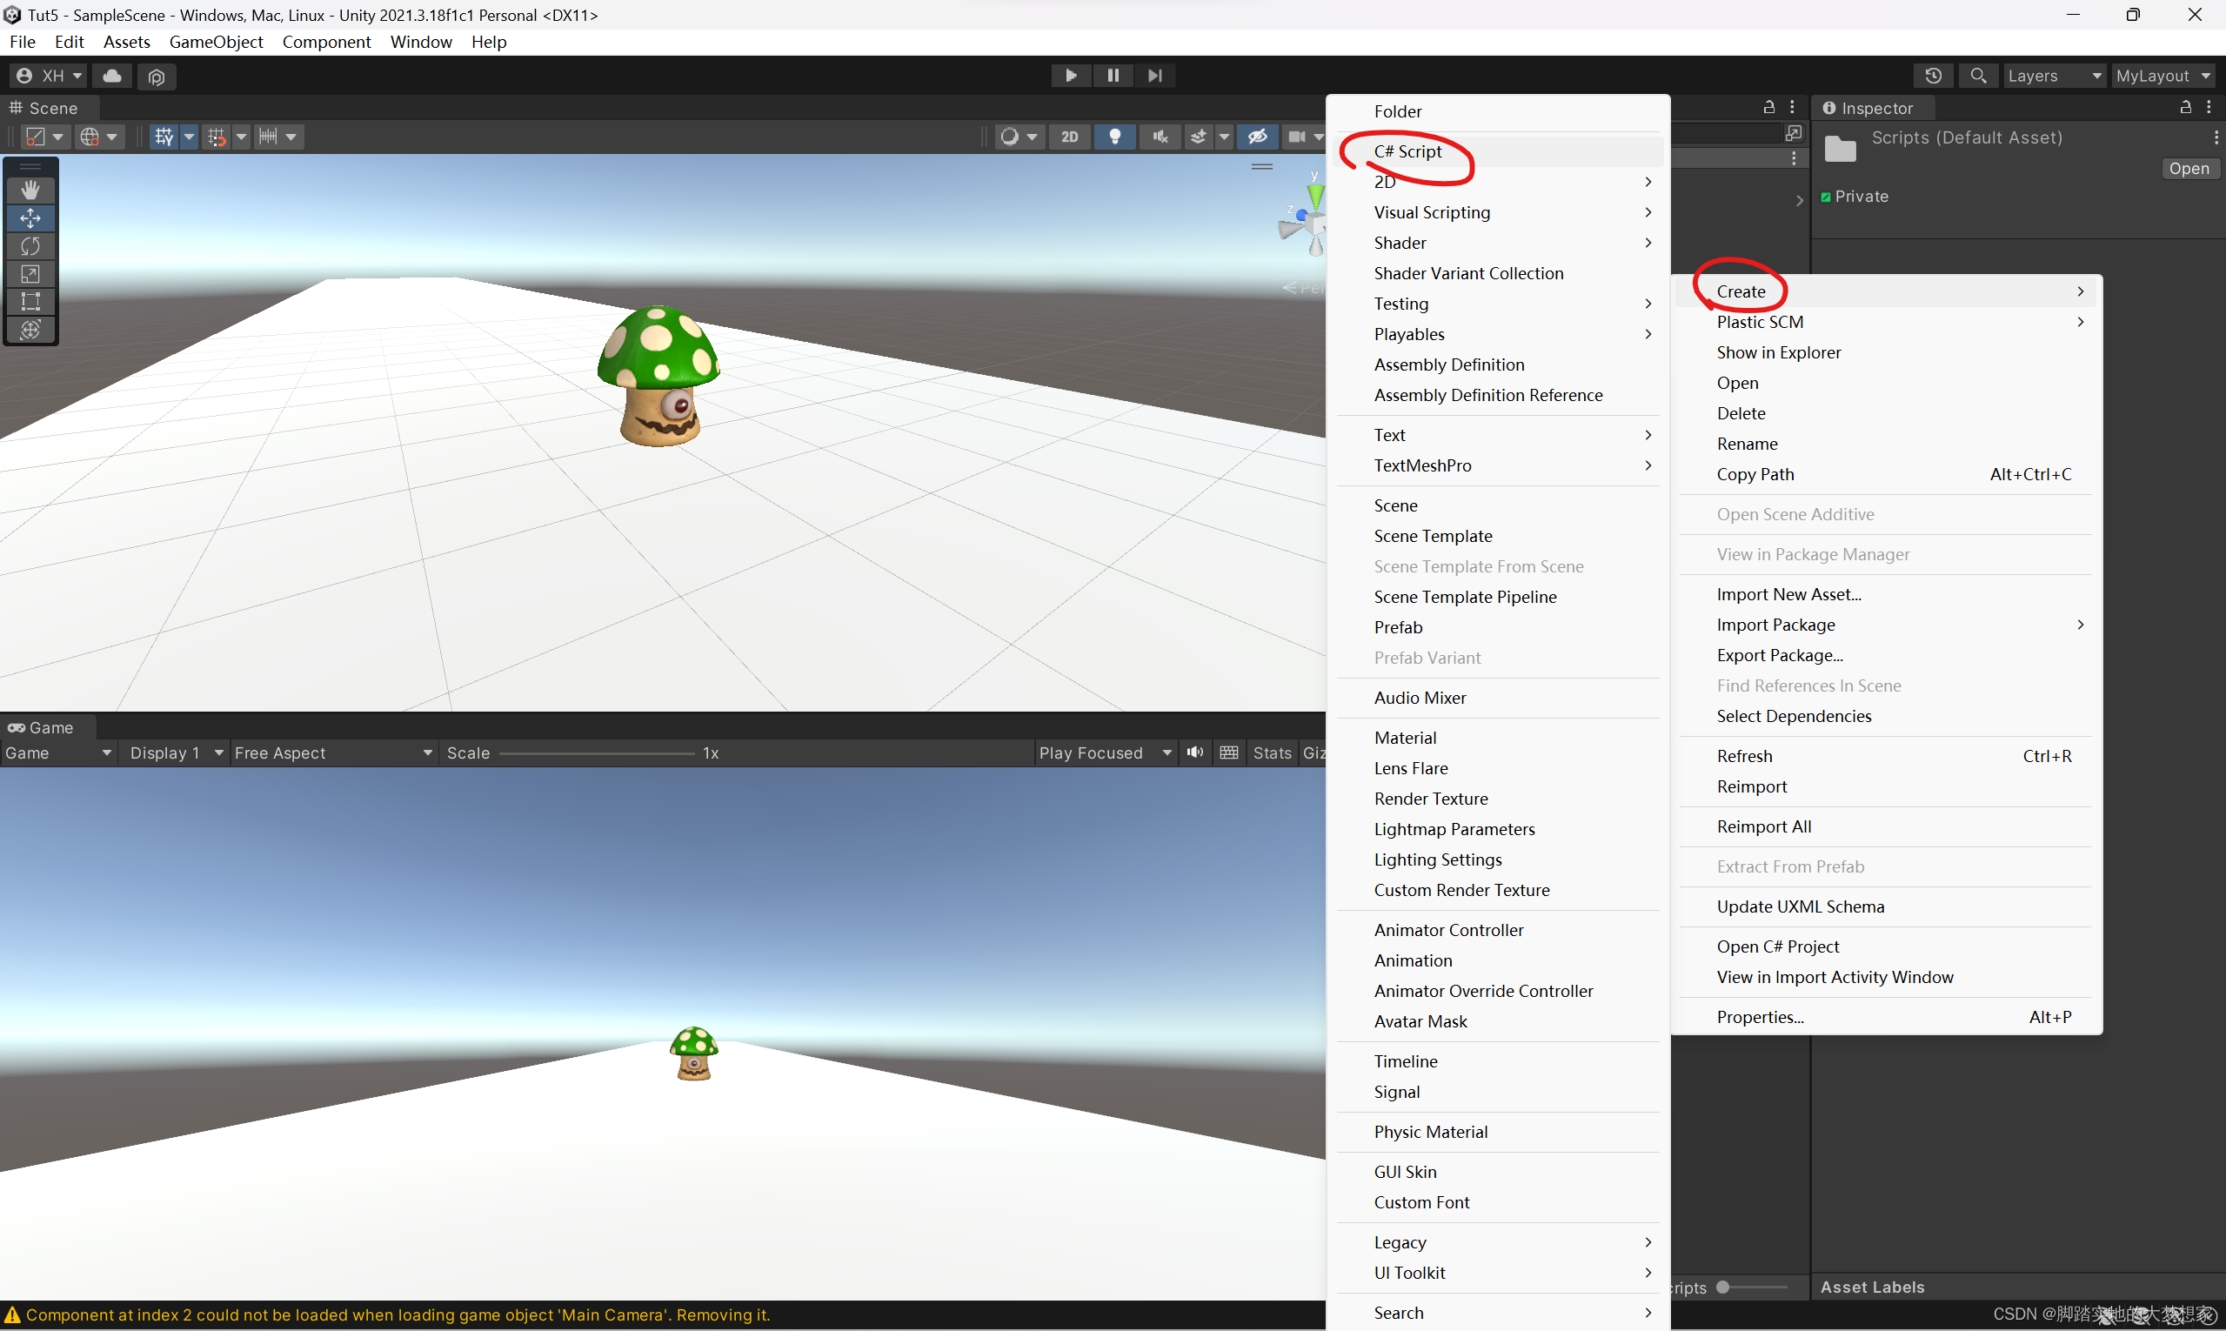Image resolution: width=2226 pixels, height=1331 pixels.
Task: Toggle grid snapping icon
Action: [216, 137]
